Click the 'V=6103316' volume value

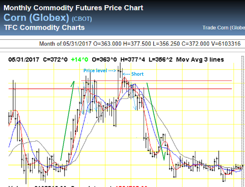226,44
